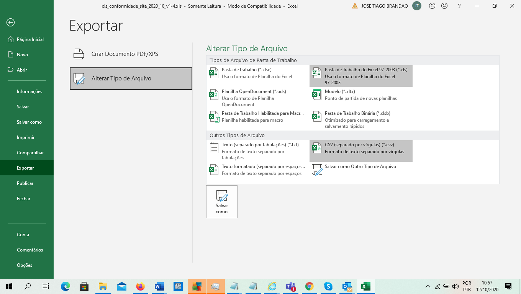521x294 pixels.
Task: Click the JT account avatar
Action: click(x=417, y=6)
